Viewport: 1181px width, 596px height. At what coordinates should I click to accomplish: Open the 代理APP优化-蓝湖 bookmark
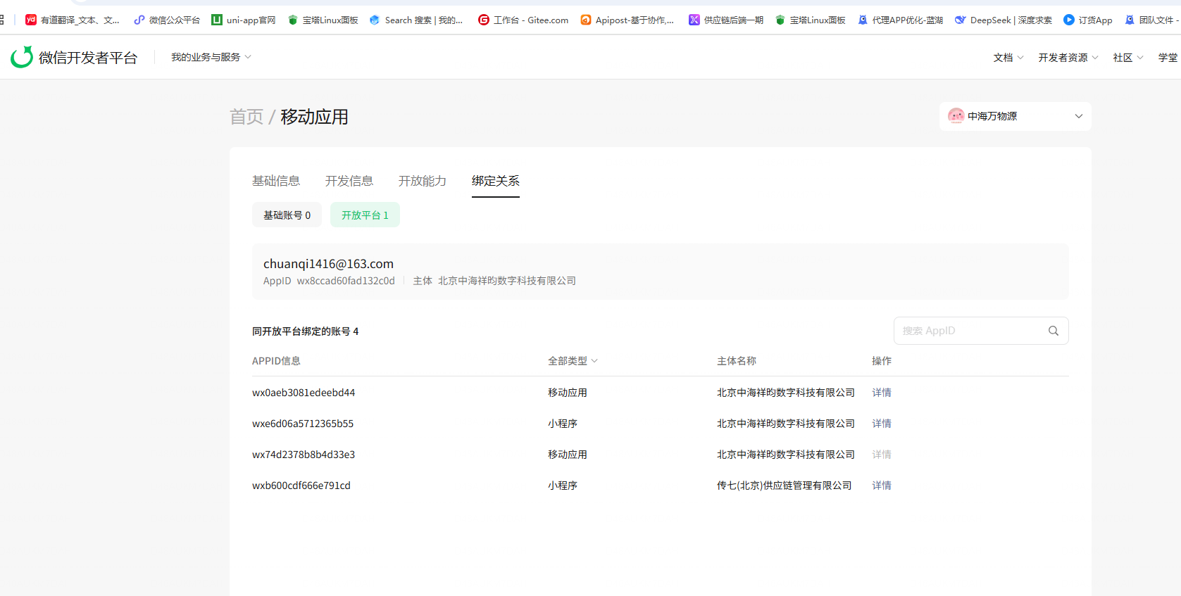[x=901, y=20]
